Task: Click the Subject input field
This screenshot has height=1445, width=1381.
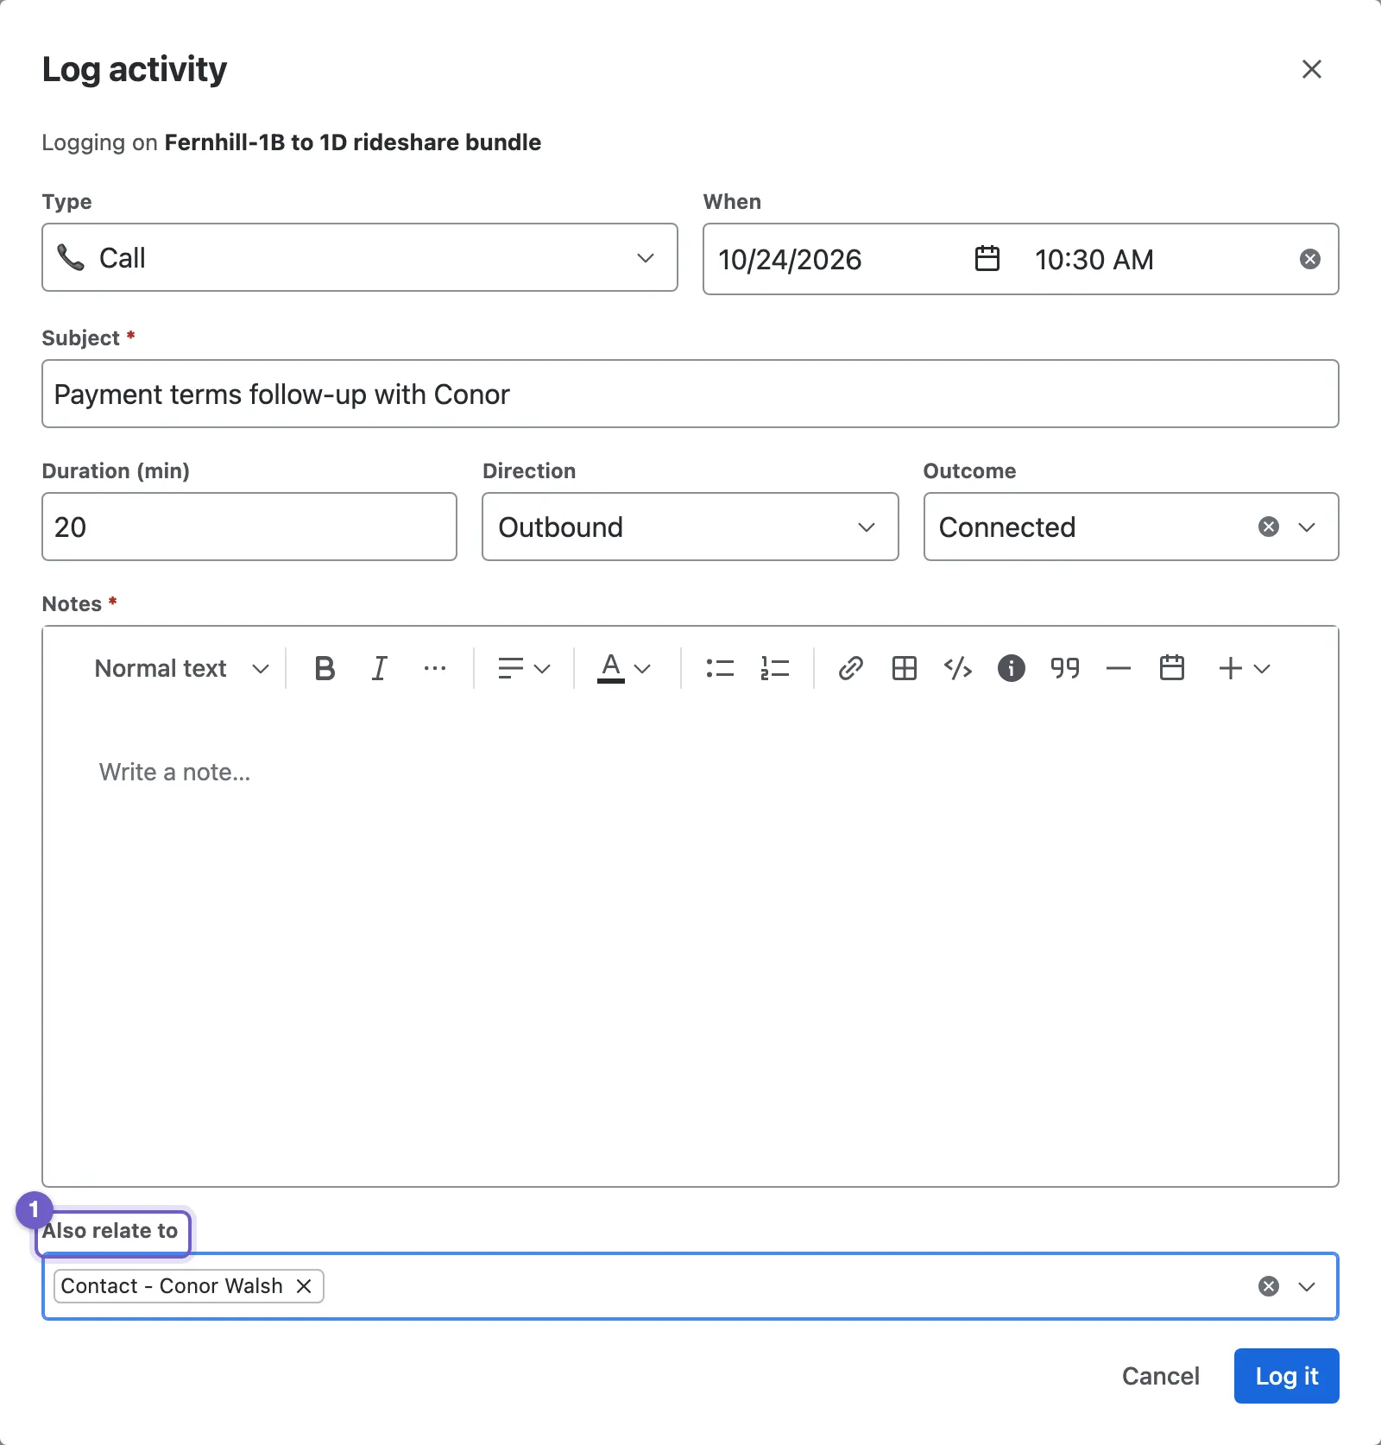Action: click(690, 394)
